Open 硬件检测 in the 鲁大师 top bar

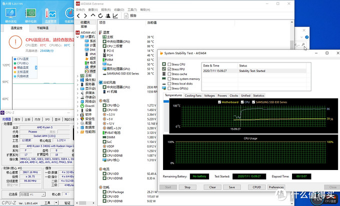coord(30,15)
